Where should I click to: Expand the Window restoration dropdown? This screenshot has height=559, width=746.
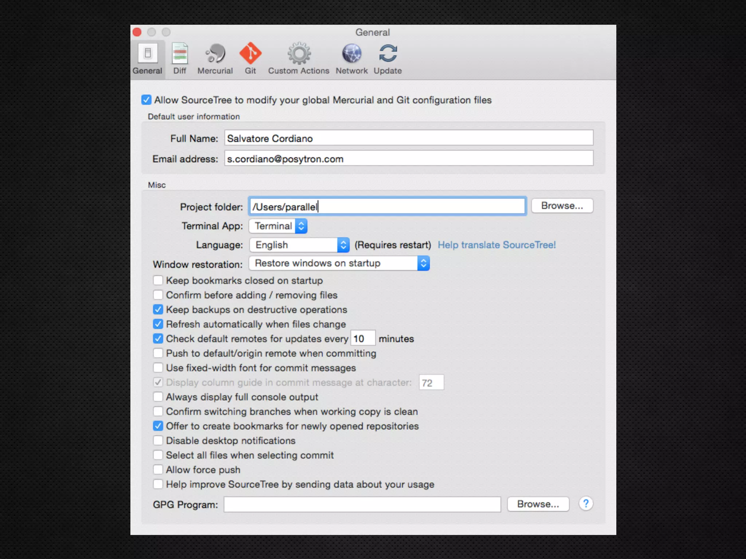339,263
